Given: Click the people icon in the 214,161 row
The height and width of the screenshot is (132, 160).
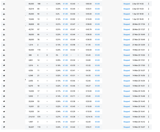Looking at the screenshot, I should 4,117.
